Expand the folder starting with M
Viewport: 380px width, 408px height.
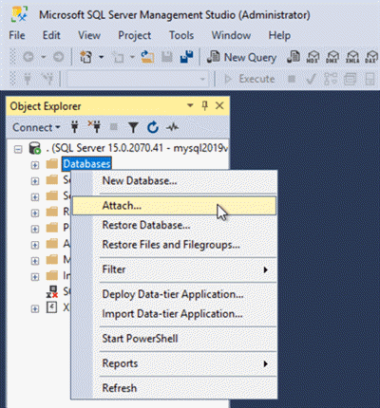[x=35, y=261]
